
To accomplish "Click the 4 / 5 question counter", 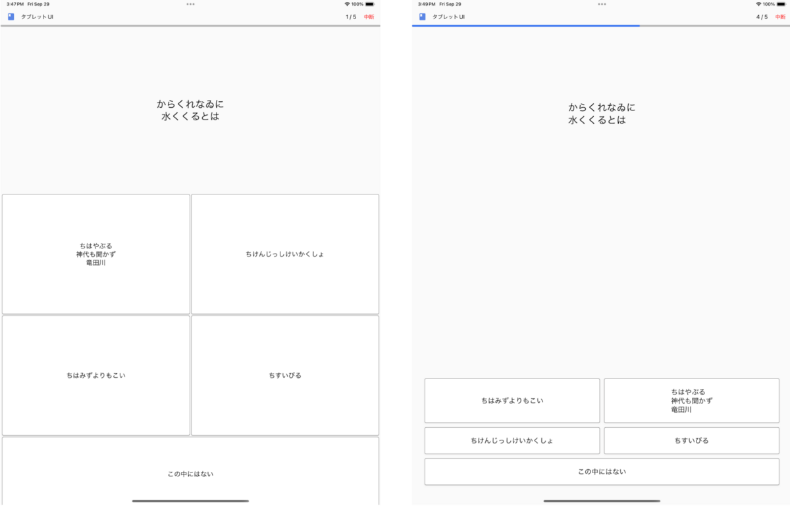I will [762, 17].
